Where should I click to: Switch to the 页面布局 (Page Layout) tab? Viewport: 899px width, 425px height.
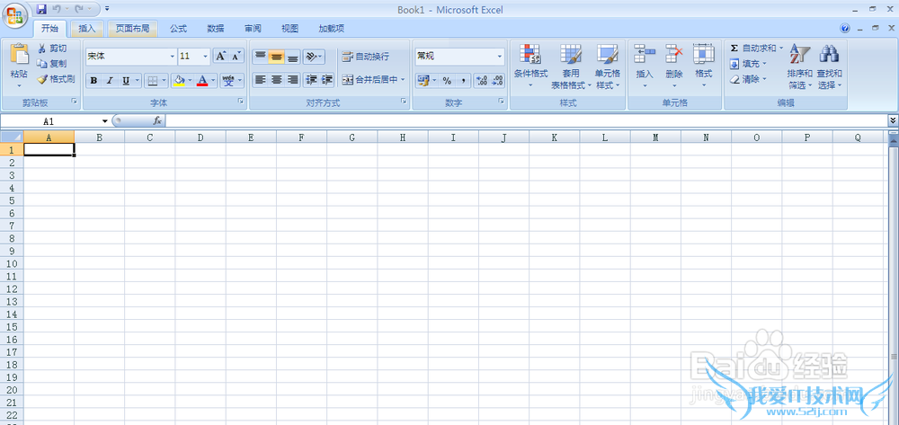click(x=132, y=28)
